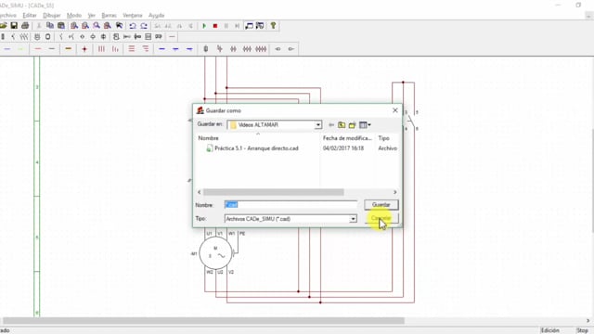Select the red cross connection node tool
The height and width of the screenshot is (334, 594).
click(x=84, y=49)
